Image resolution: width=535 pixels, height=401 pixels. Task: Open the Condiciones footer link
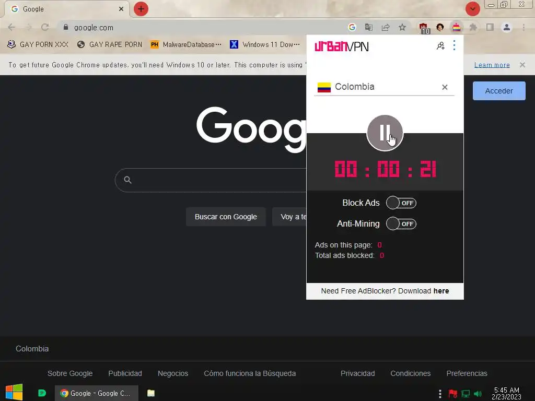(x=411, y=373)
